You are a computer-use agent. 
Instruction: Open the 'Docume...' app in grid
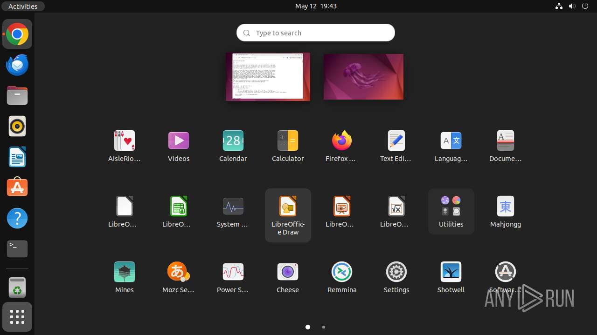pyautogui.click(x=506, y=146)
